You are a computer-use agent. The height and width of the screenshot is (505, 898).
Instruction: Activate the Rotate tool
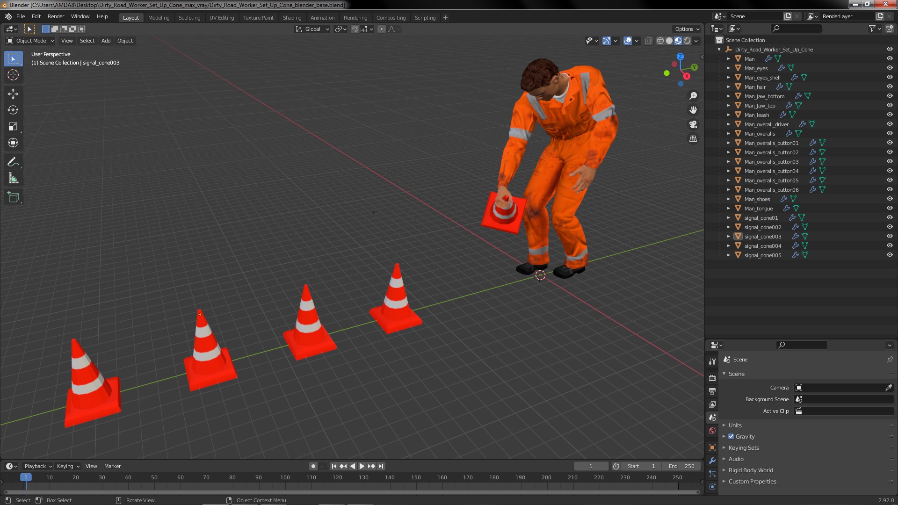click(x=13, y=110)
